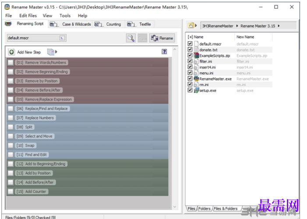Click the [+] column toggle in file list header
The height and width of the screenshot is (219, 307).
click(190, 37)
